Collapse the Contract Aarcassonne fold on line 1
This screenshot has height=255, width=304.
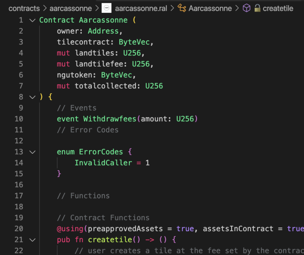point(32,20)
